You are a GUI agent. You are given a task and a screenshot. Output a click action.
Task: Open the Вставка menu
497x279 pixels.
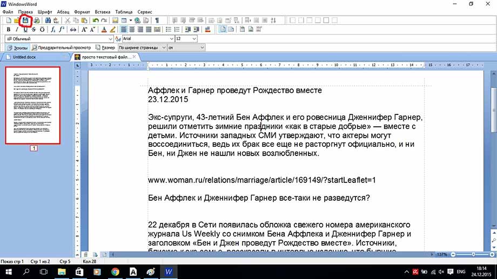(x=103, y=12)
